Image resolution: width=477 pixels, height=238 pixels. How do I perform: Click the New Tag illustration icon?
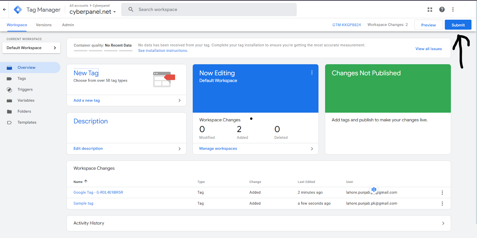point(164,79)
